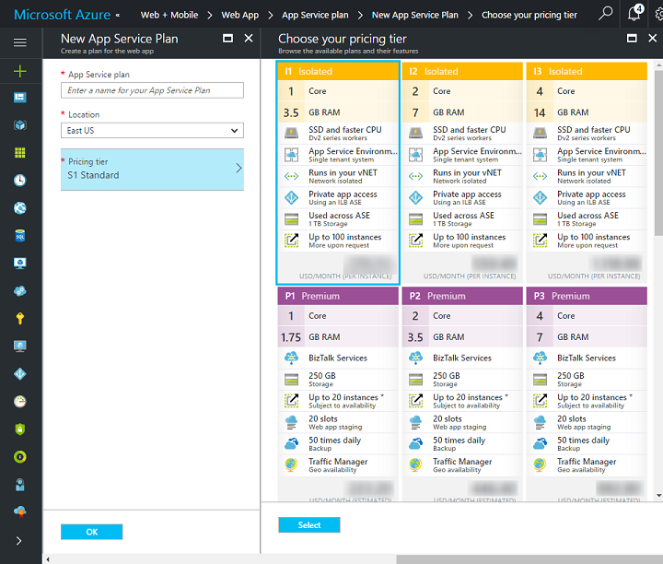Click the 20 slots staging icon in P2
Viewport: 663px width, 564px height.
click(x=415, y=422)
